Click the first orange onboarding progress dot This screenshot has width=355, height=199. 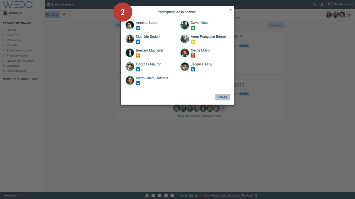pos(147,195)
